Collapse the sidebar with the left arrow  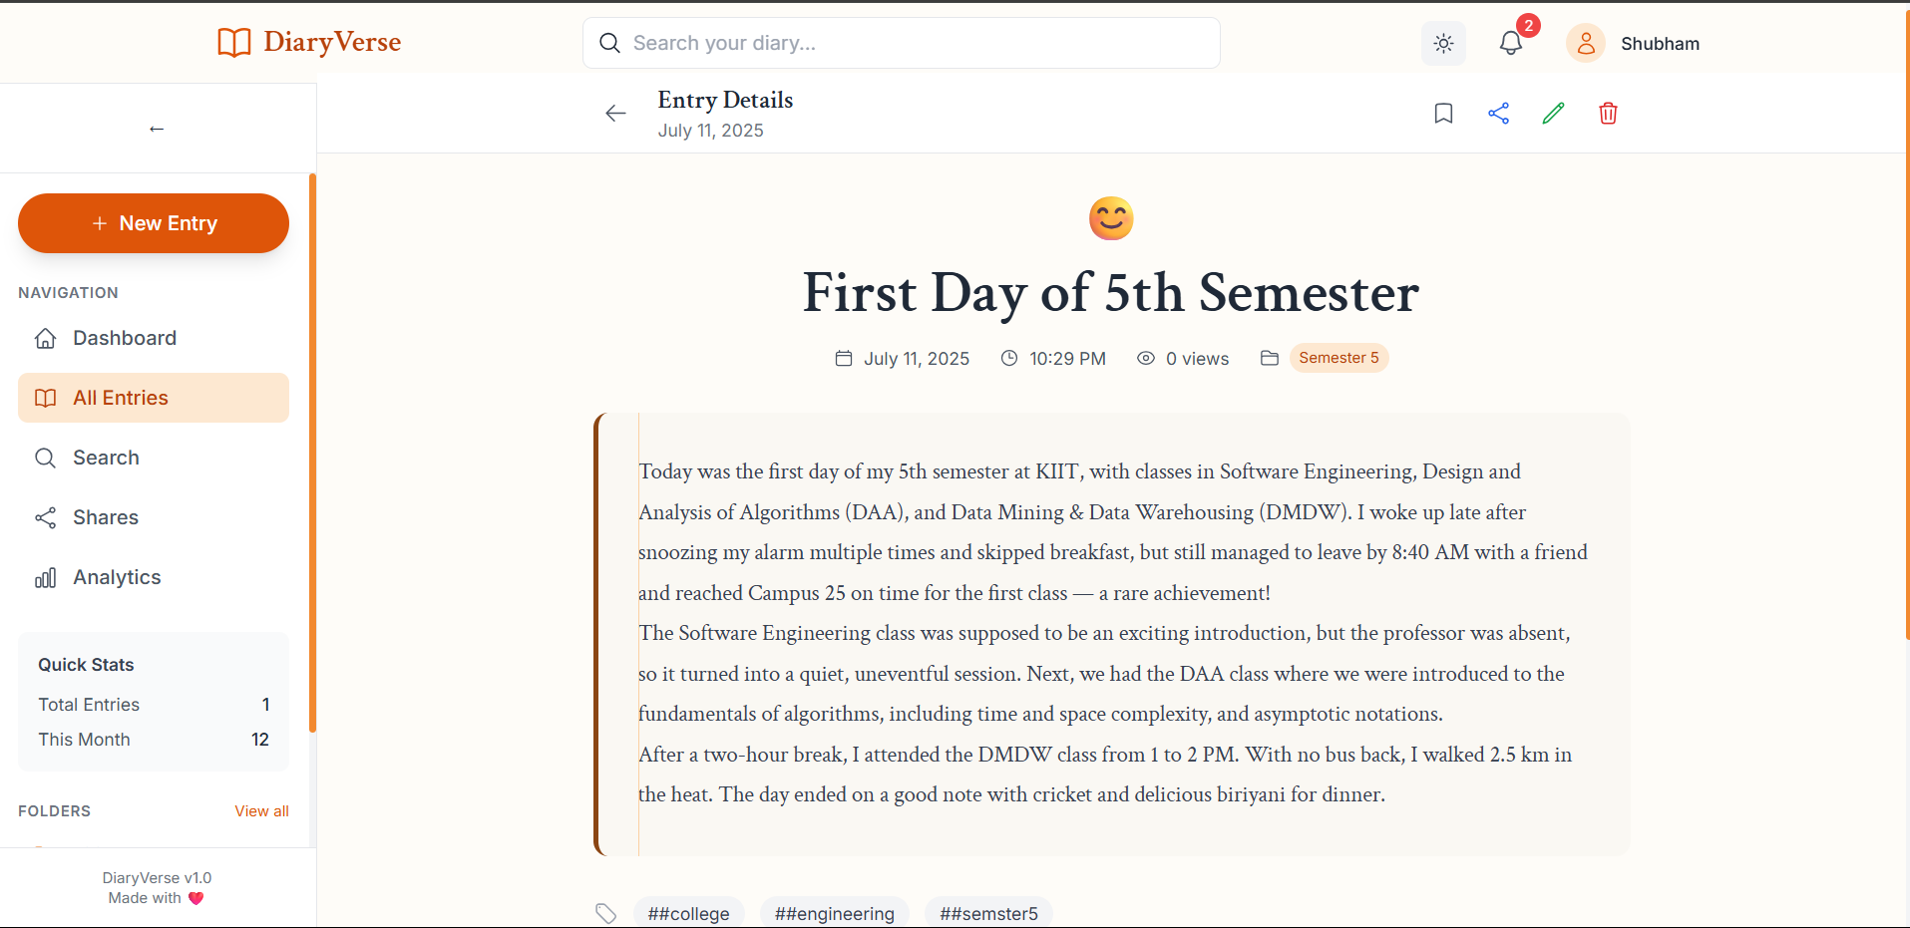pos(157,129)
